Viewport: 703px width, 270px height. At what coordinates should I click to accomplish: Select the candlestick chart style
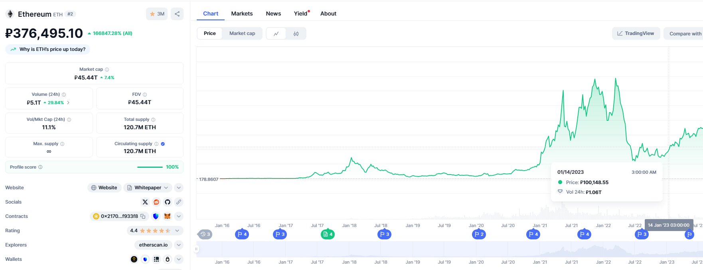(x=296, y=34)
